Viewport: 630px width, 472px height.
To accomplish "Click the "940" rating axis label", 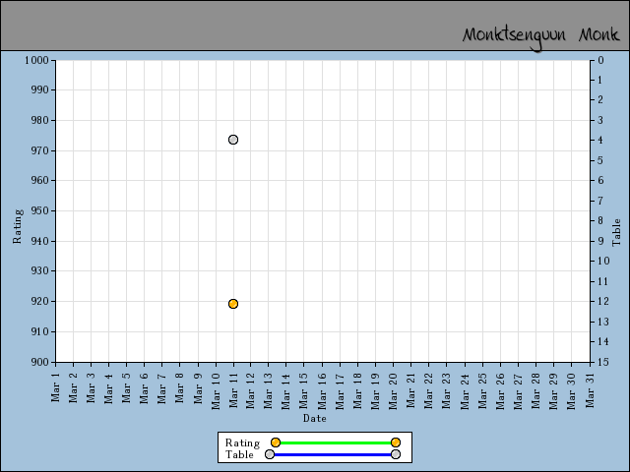I will [x=39, y=241].
